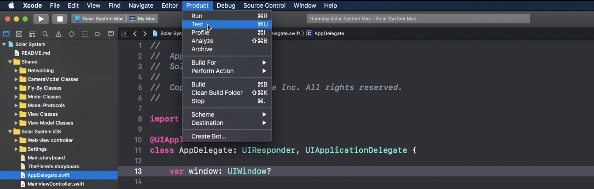The height and width of the screenshot is (189, 594).
Task: Expand the Settings folder
Action: [16, 149]
